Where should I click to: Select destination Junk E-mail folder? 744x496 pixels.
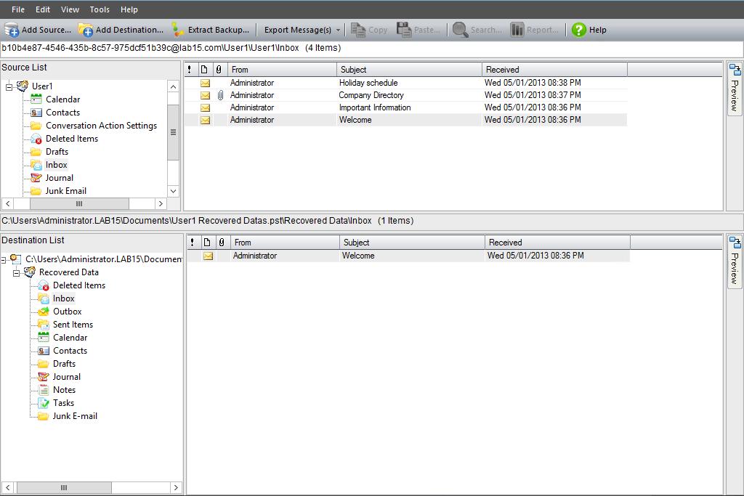tap(75, 416)
